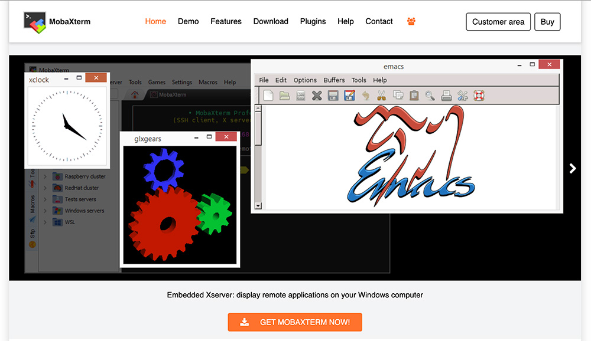Click the emacs Undo arrow icon
The height and width of the screenshot is (341, 591).
tap(366, 96)
